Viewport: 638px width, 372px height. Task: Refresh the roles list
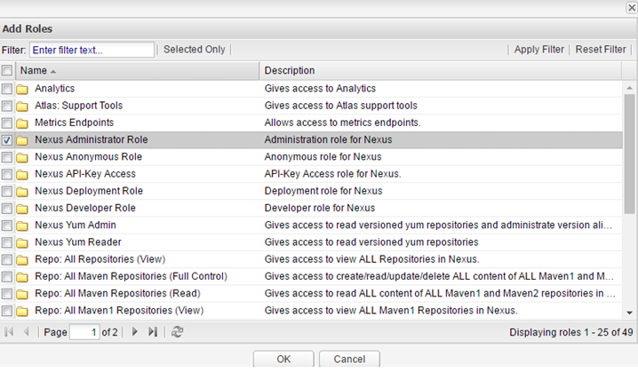click(178, 332)
